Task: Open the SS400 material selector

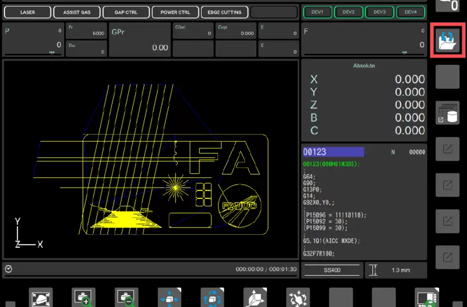Action: pyautogui.click(x=332, y=270)
